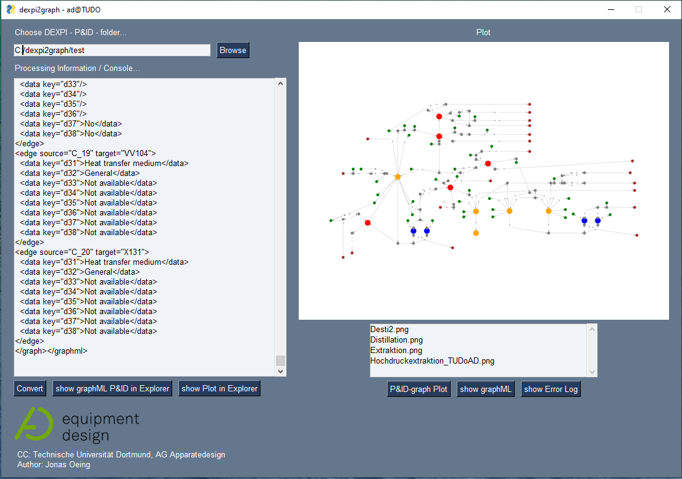
Task: Minimize the dexpi2graph window
Action: 611,9
